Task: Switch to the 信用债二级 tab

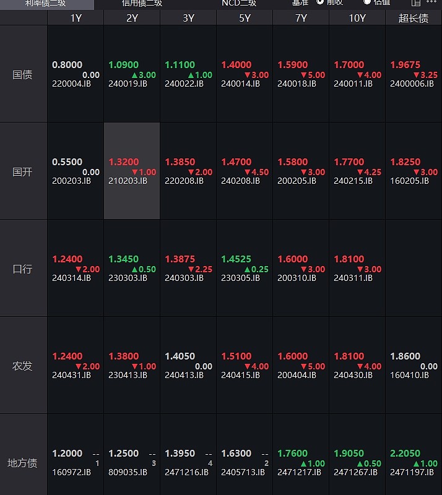Action: tap(142, 3)
